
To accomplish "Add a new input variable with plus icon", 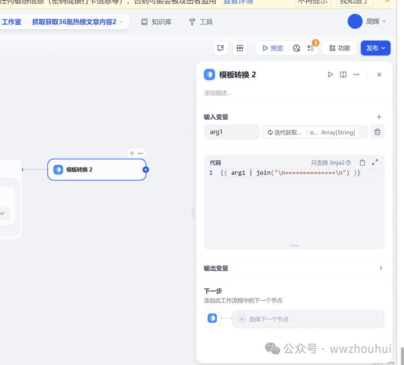I will [x=379, y=117].
